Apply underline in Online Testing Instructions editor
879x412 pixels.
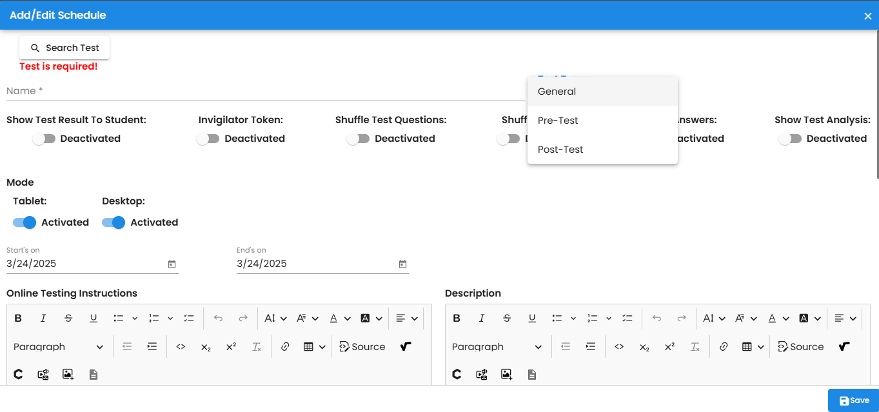[94, 319]
